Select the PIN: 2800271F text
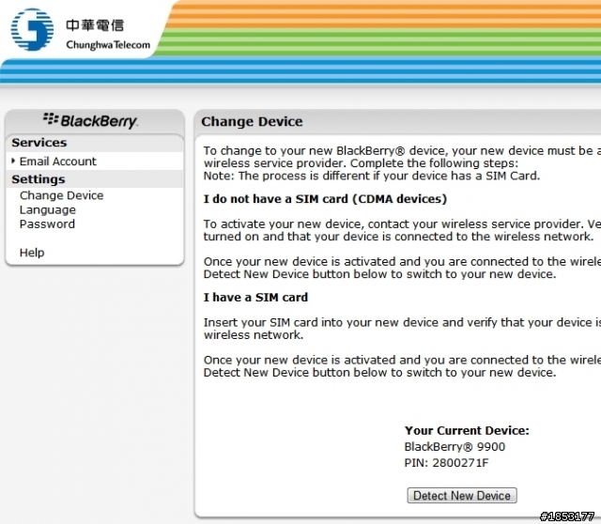601x524 pixels. point(447,463)
